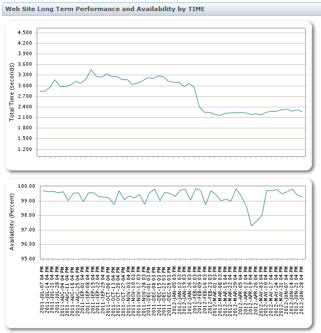This screenshot has height=333, width=321.
Task: Click the 95.00 availability axis label
Action: coord(28,259)
